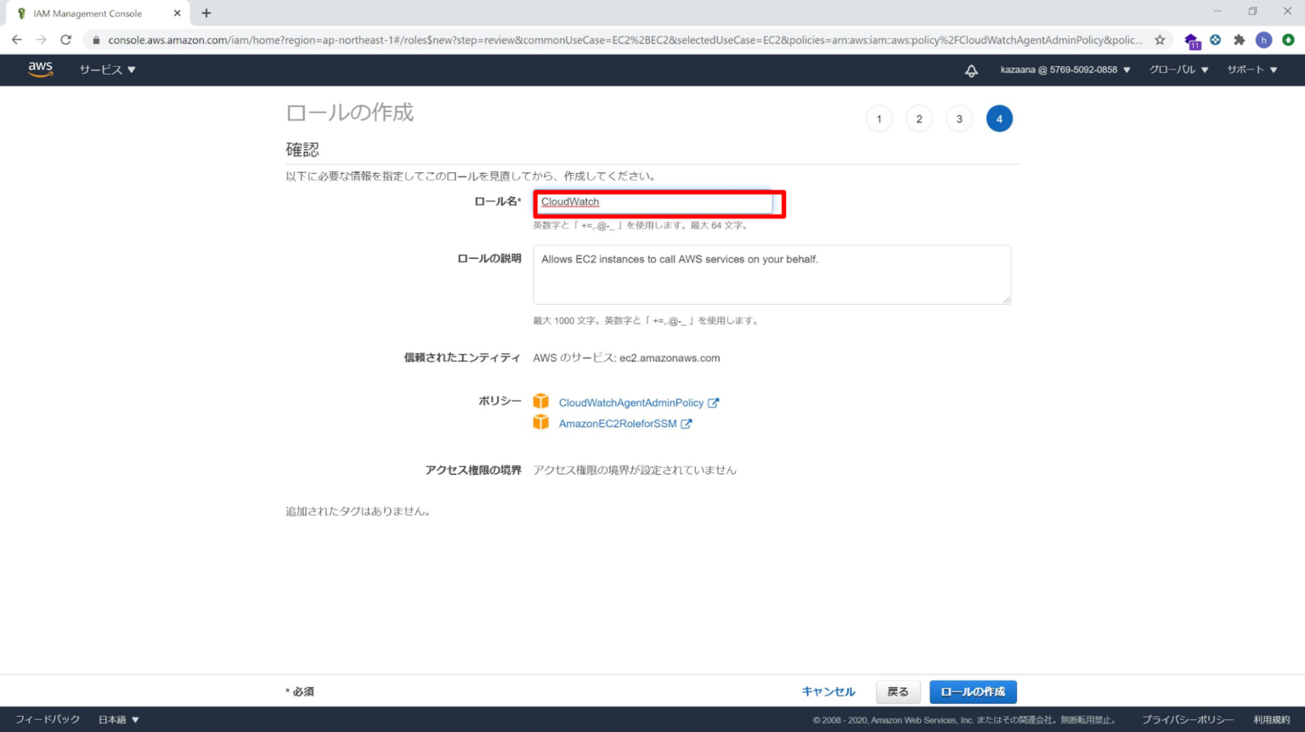Image resolution: width=1305 pixels, height=732 pixels.
Task: Reload the page using the refresh icon
Action: (66, 39)
